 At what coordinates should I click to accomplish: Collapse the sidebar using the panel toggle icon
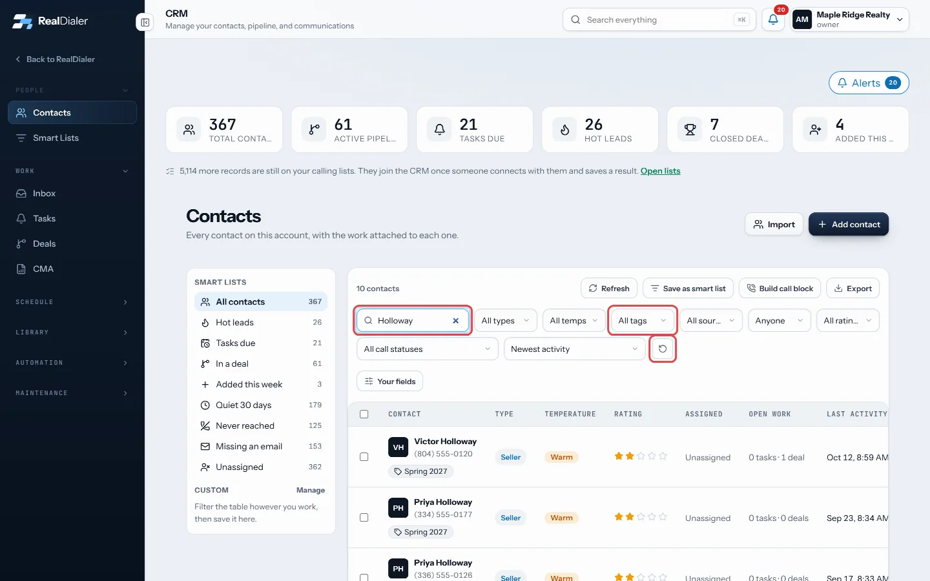pos(145,23)
